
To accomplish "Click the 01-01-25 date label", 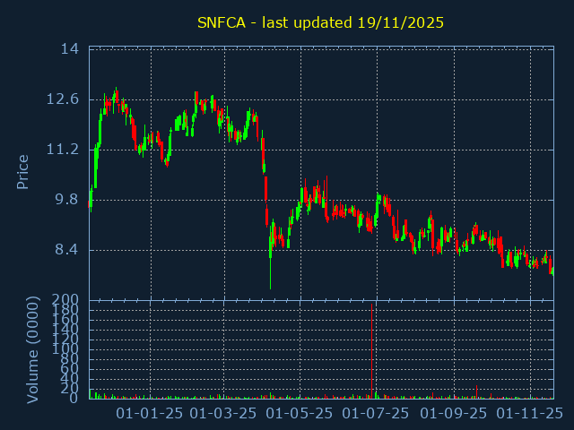I will [150, 413].
